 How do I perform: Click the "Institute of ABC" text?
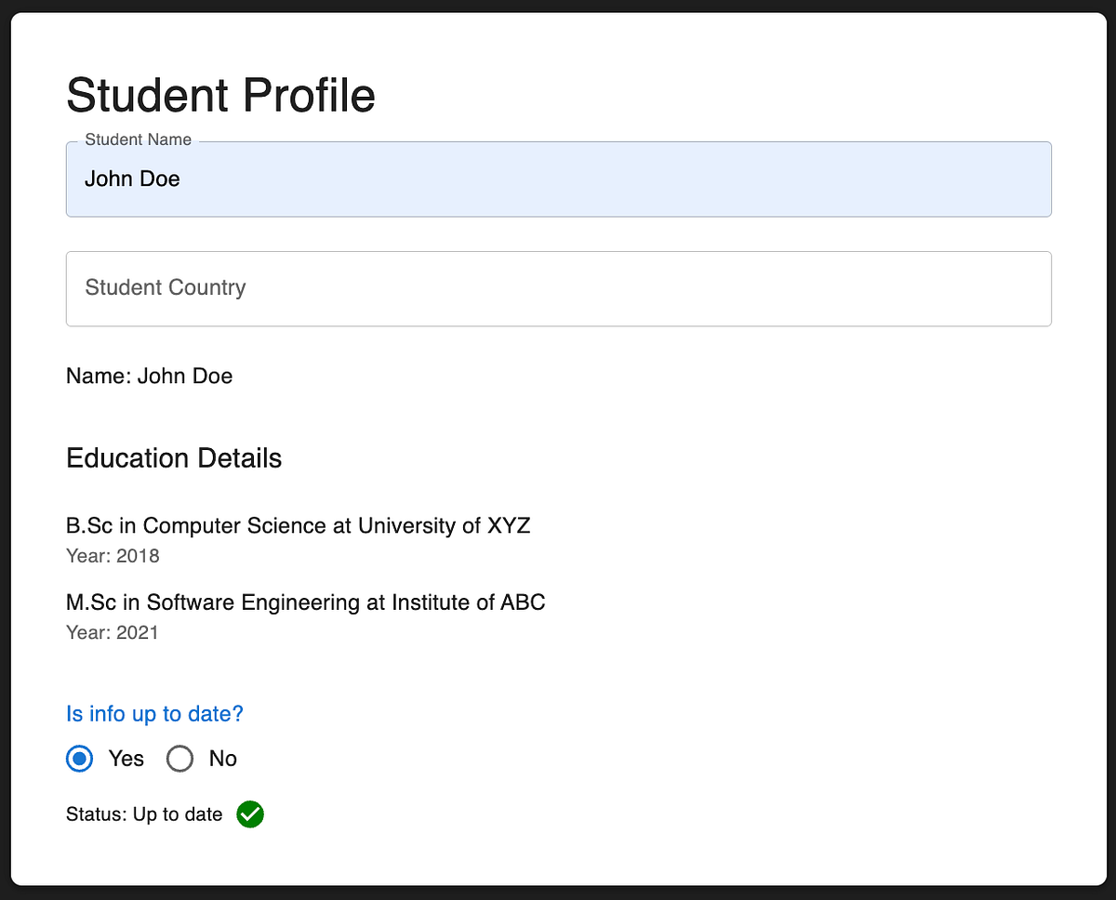(468, 602)
